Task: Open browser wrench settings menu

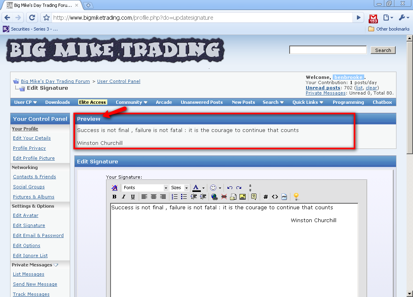Action: click(x=403, y=18)
